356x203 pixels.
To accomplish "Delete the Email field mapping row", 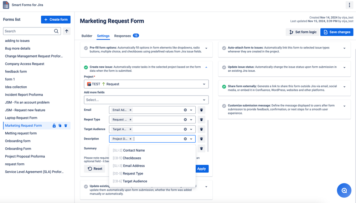I will point(201,110).
